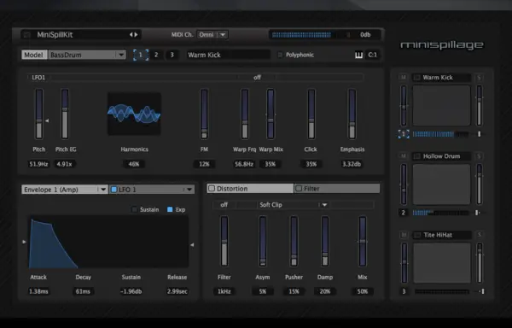Click the LFO1 modulation target 'off' bar
This screenshot has width=512, height=328.
[258, 78]
